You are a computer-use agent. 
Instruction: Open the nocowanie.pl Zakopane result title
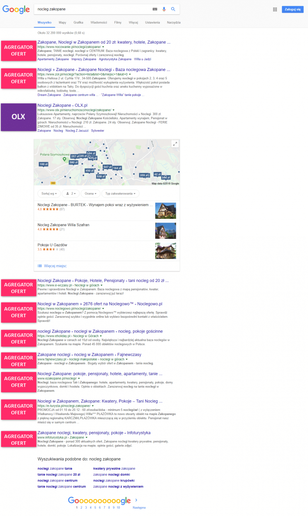[104, 42]
